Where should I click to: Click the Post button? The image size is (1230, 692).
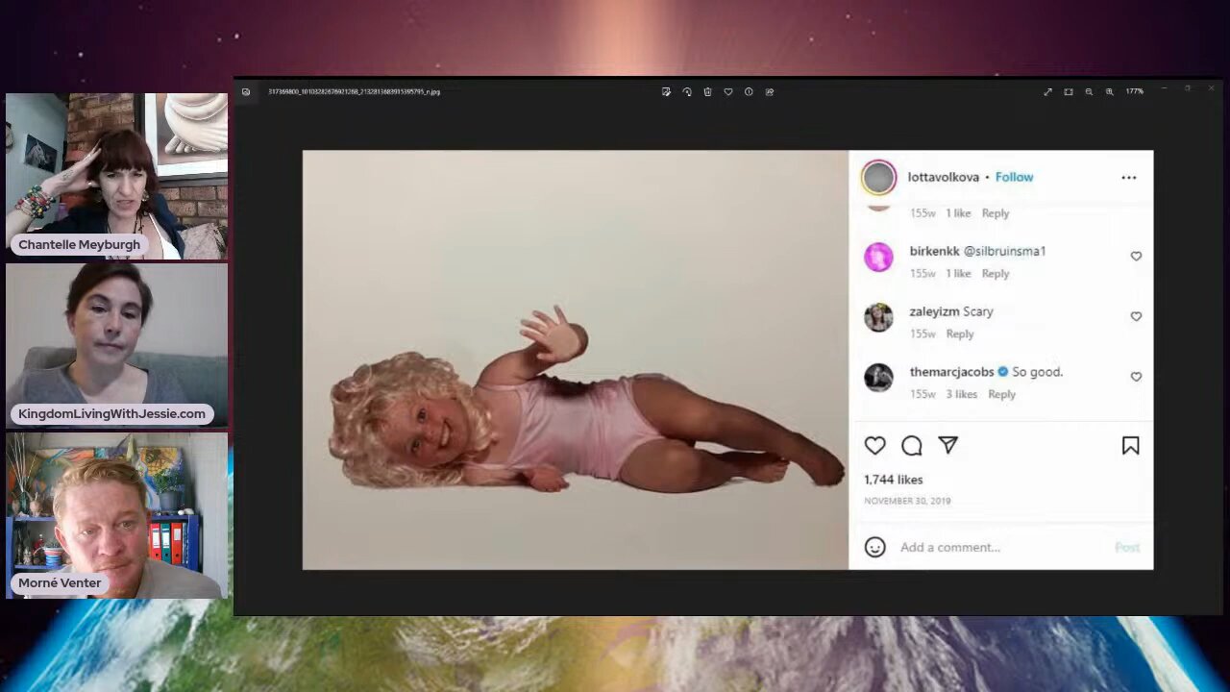click(1127, 547)
